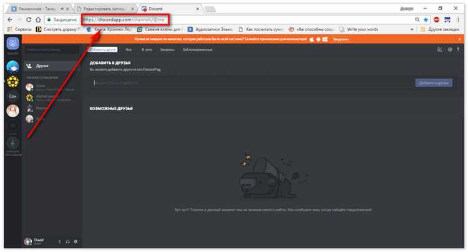Click the Загрузить link in orange banner
The width and height of the screenshot is (468, 252).
tap(341, 39)
